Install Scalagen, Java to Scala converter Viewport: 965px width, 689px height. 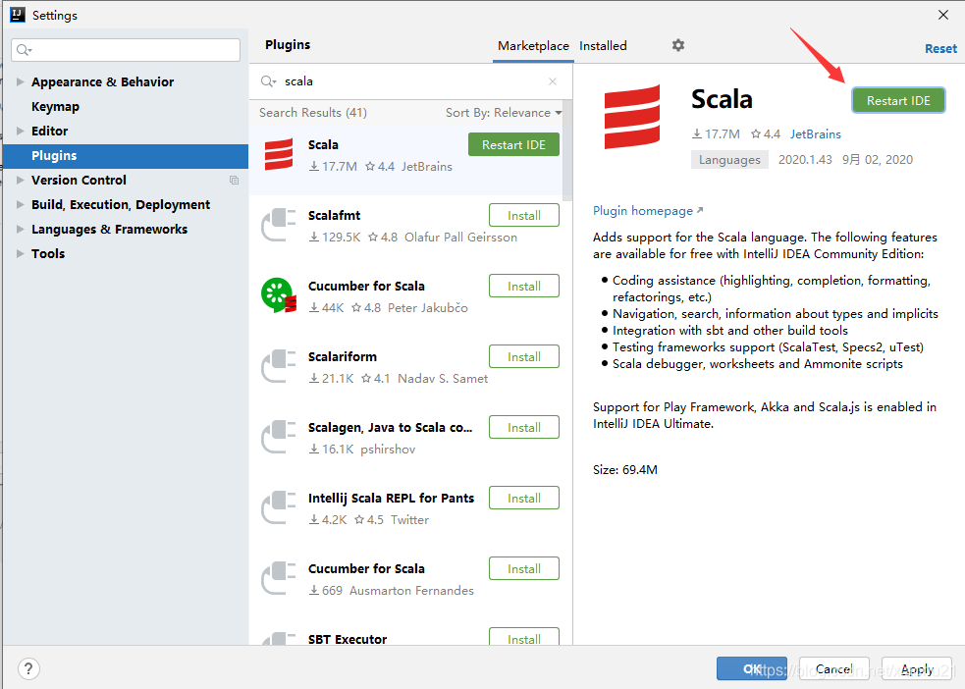coord(524,428)
